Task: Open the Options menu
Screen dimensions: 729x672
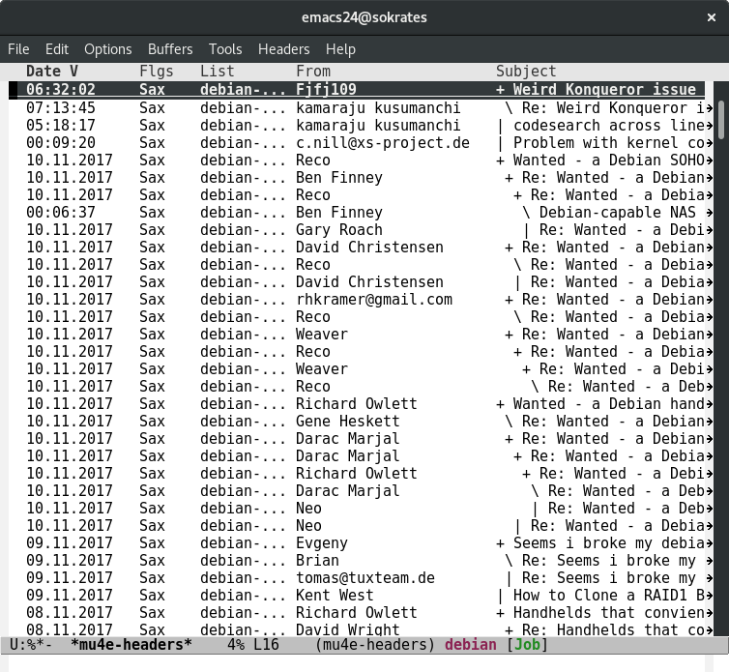Action: [108, 49]
